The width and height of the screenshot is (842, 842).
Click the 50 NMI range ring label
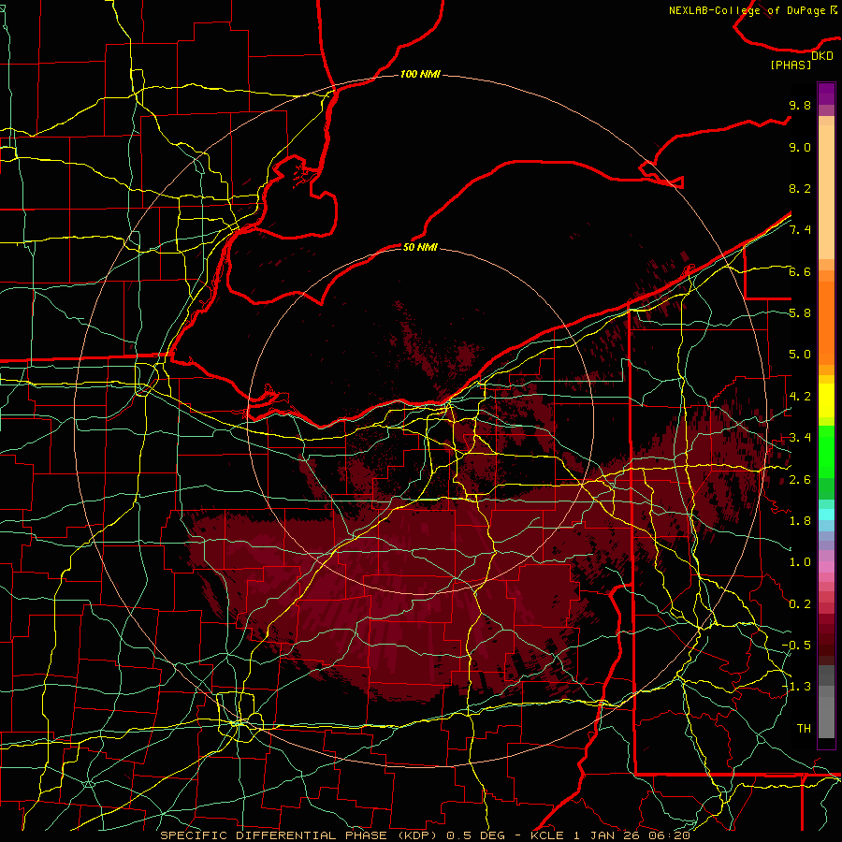tap(420, 247)
